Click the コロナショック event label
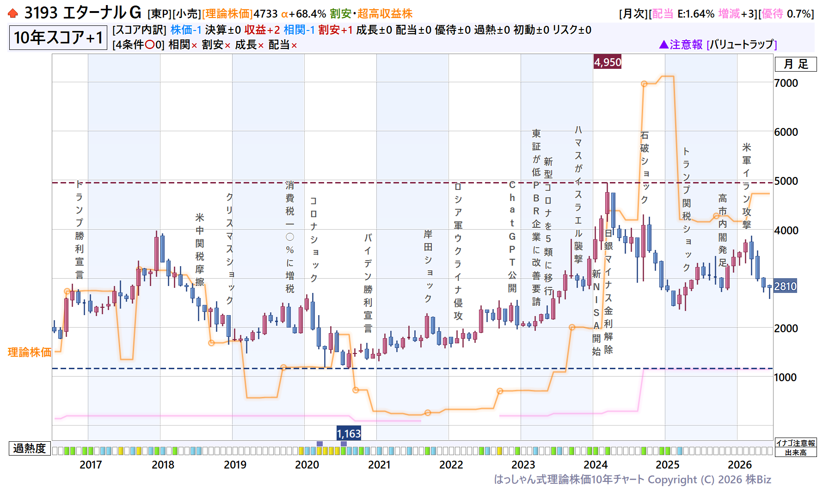 [314, 240]
